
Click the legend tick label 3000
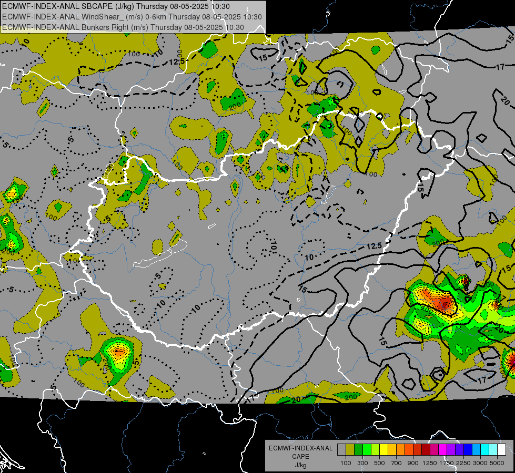[x=480, y=463]
